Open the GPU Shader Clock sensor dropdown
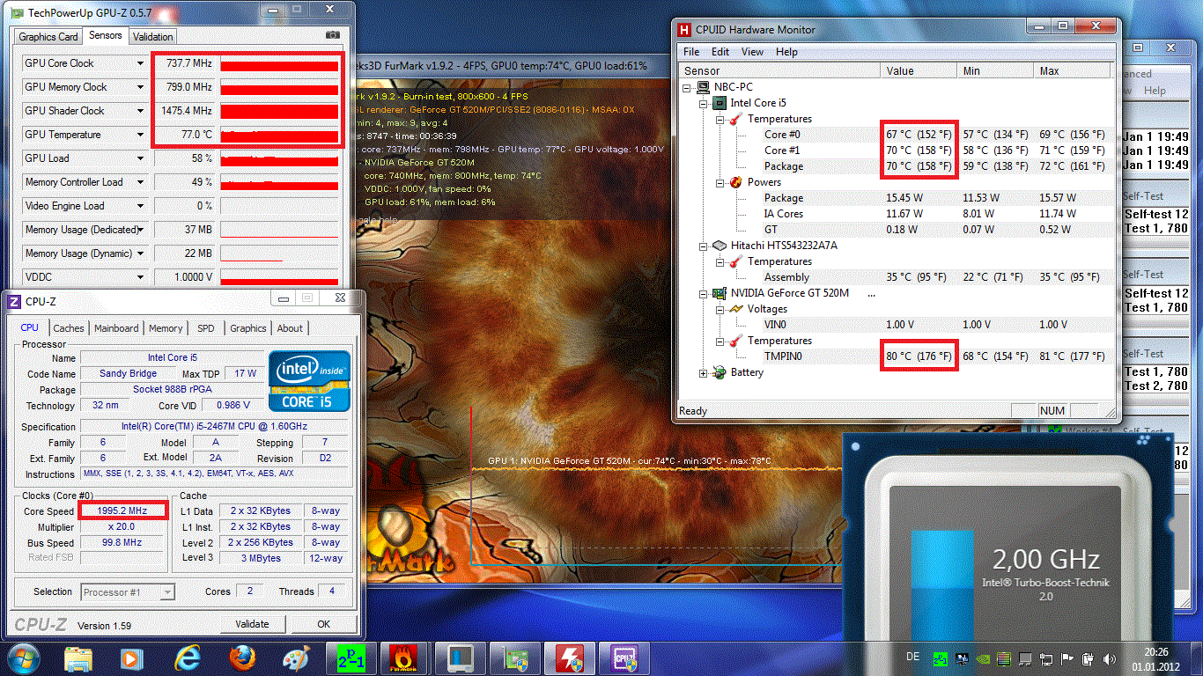1203x676 pixels. (140, 111)
